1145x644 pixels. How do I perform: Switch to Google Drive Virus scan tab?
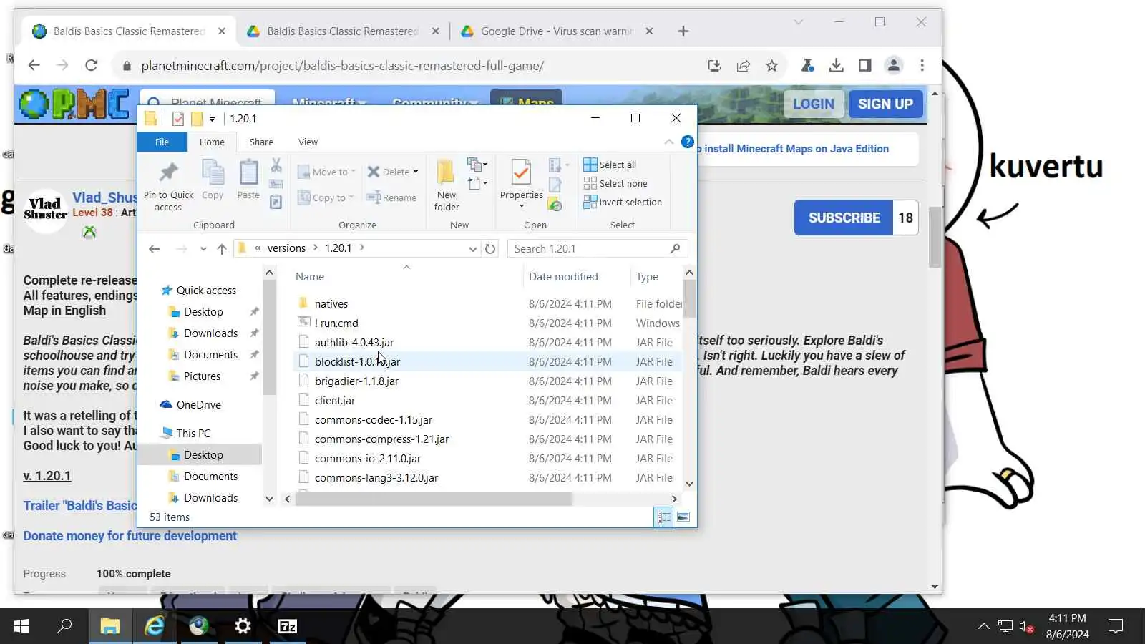pos(556,31)
